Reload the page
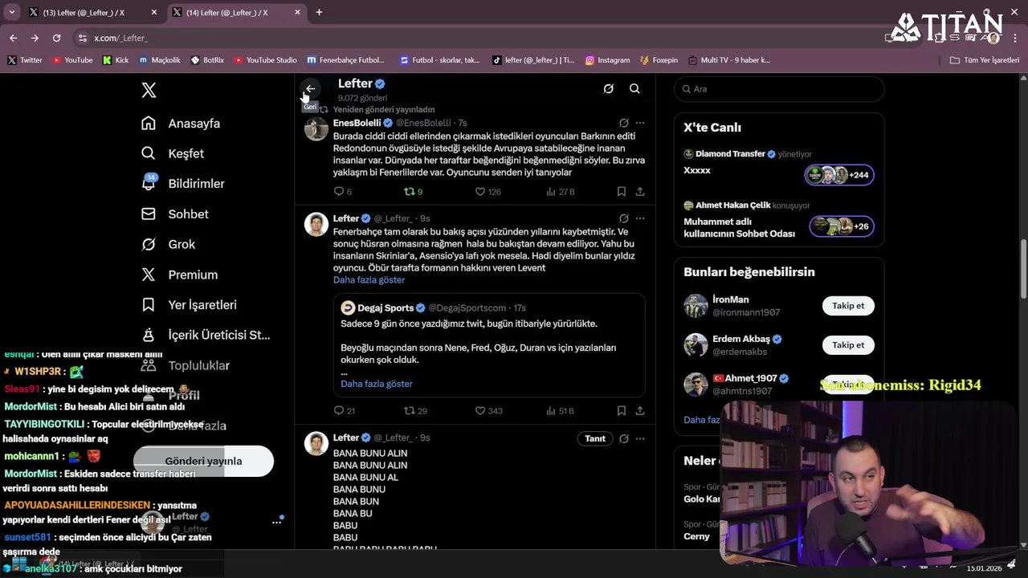The width and height of the screenshot is (1028, 578). point(56,38)
